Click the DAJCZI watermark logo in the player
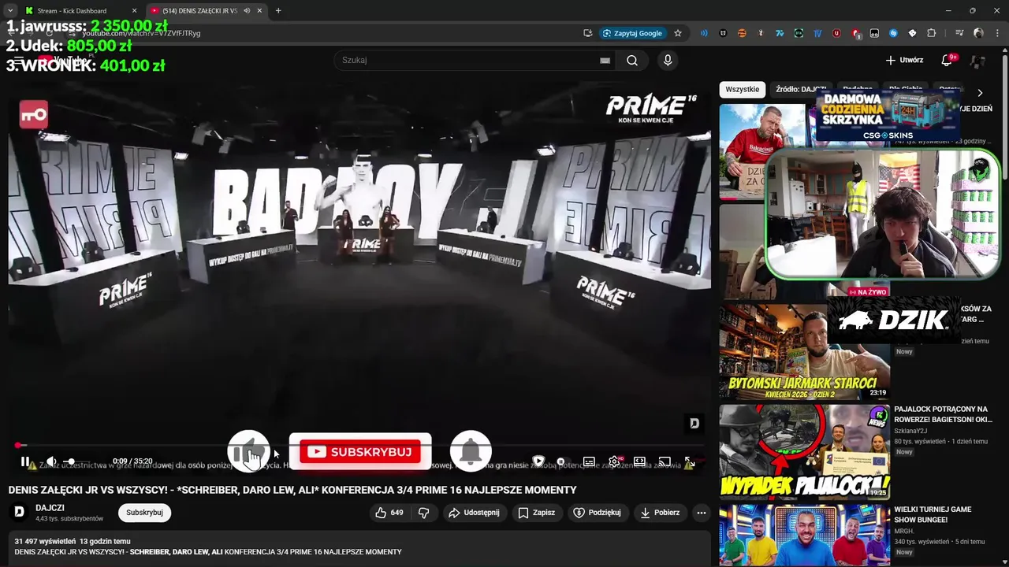 click(694, 424)
